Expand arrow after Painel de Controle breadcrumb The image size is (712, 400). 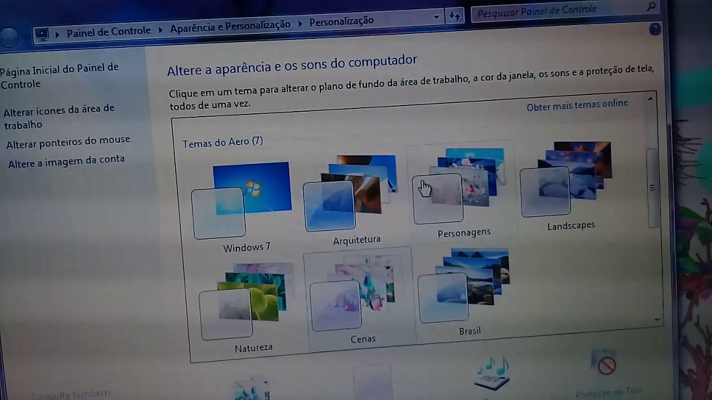[160, 29]
